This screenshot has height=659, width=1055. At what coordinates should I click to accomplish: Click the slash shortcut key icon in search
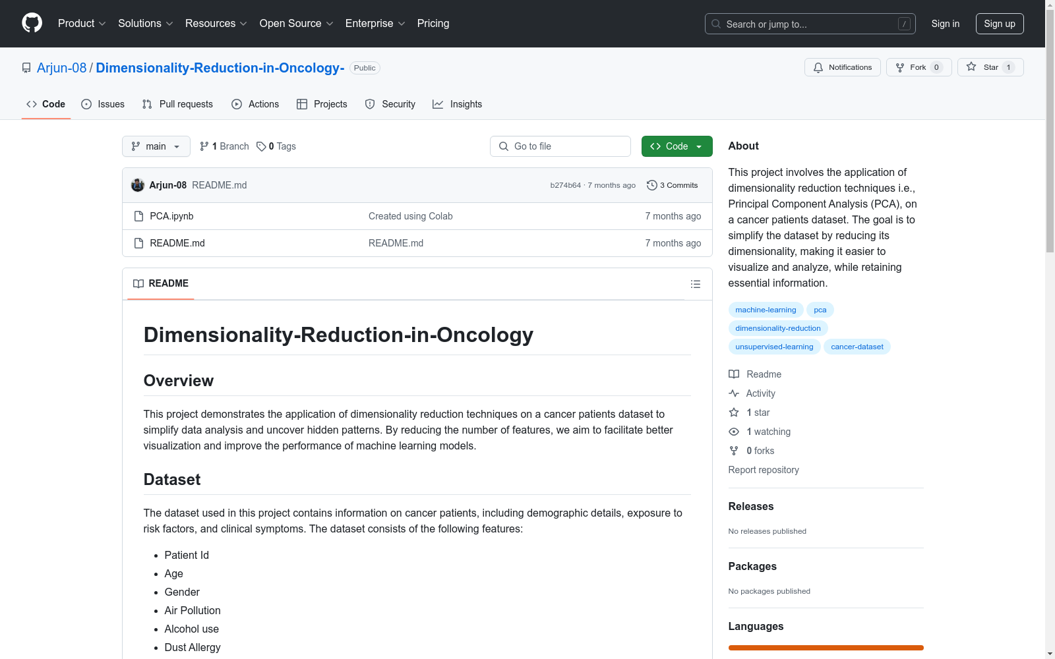904,24
